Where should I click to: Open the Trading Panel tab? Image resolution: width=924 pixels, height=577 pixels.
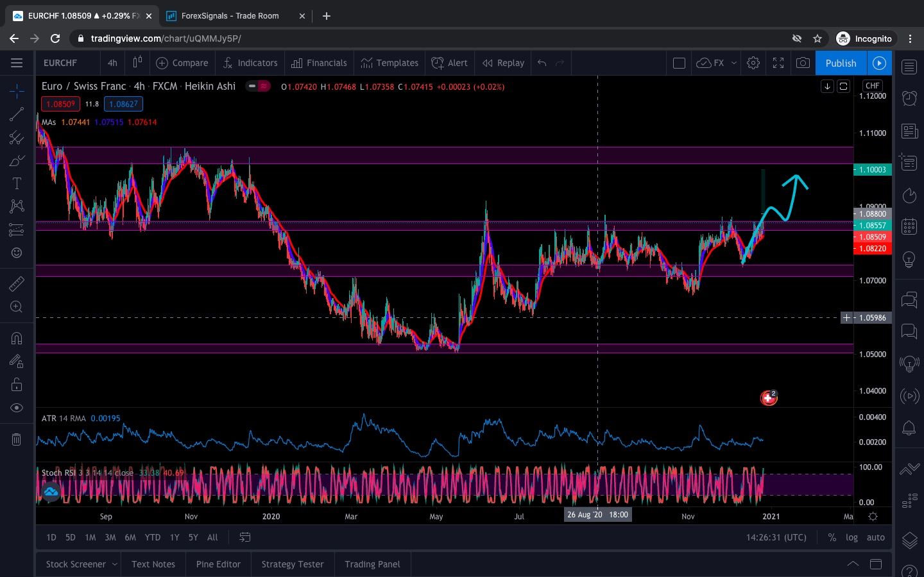[x=372, y=564]
